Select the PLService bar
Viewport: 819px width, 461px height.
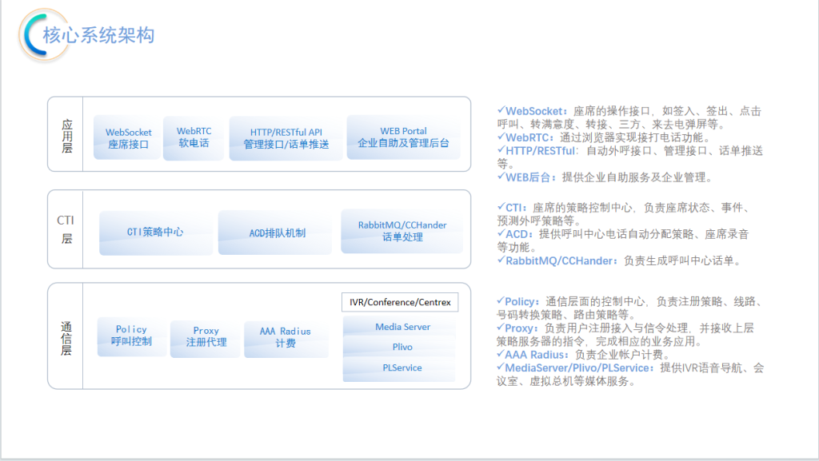point(400,368)
